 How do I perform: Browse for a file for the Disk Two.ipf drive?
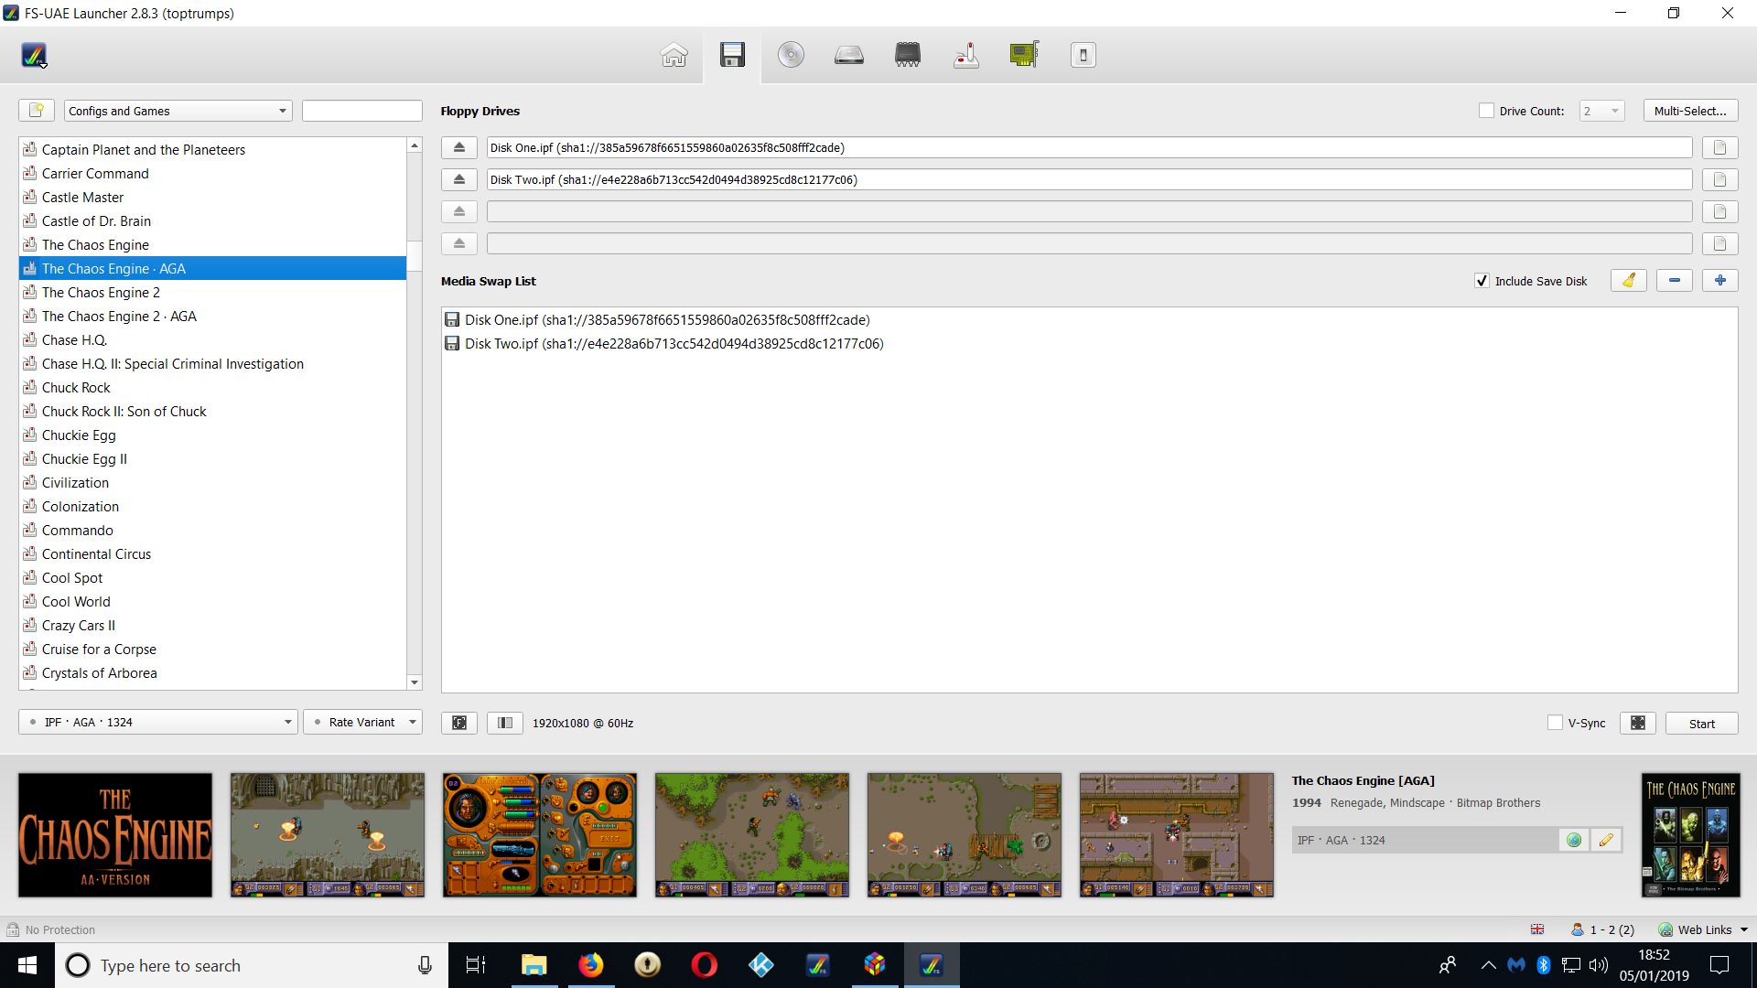1719,179
